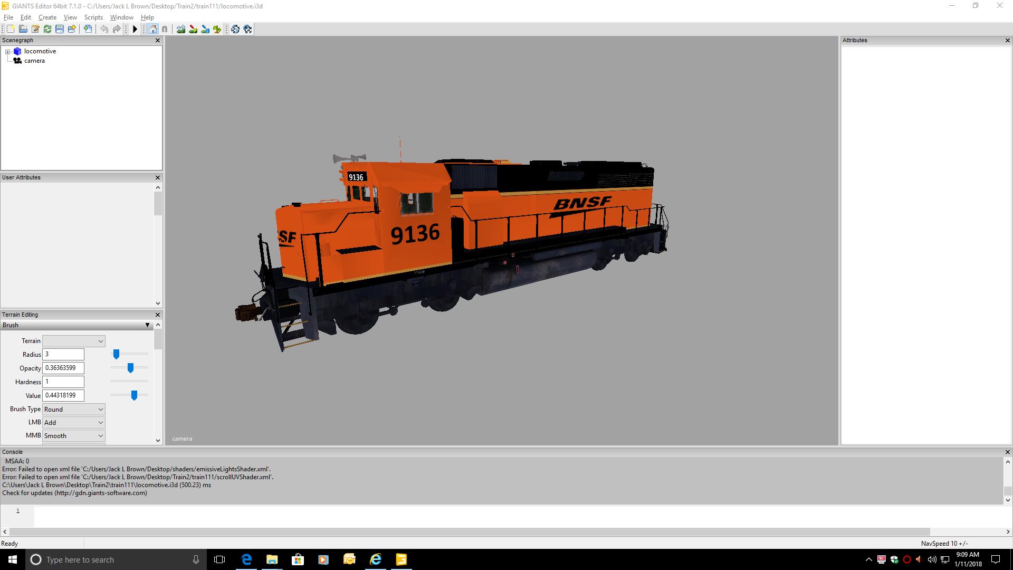Open the MMB Smooth dropdown
Viewport: 1013px width, 570px height.
(73, 435)
